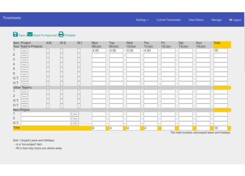Open selector button for Non-Project O.T. row
Screen dimensions: 245x176
click(x=75, y=124)
